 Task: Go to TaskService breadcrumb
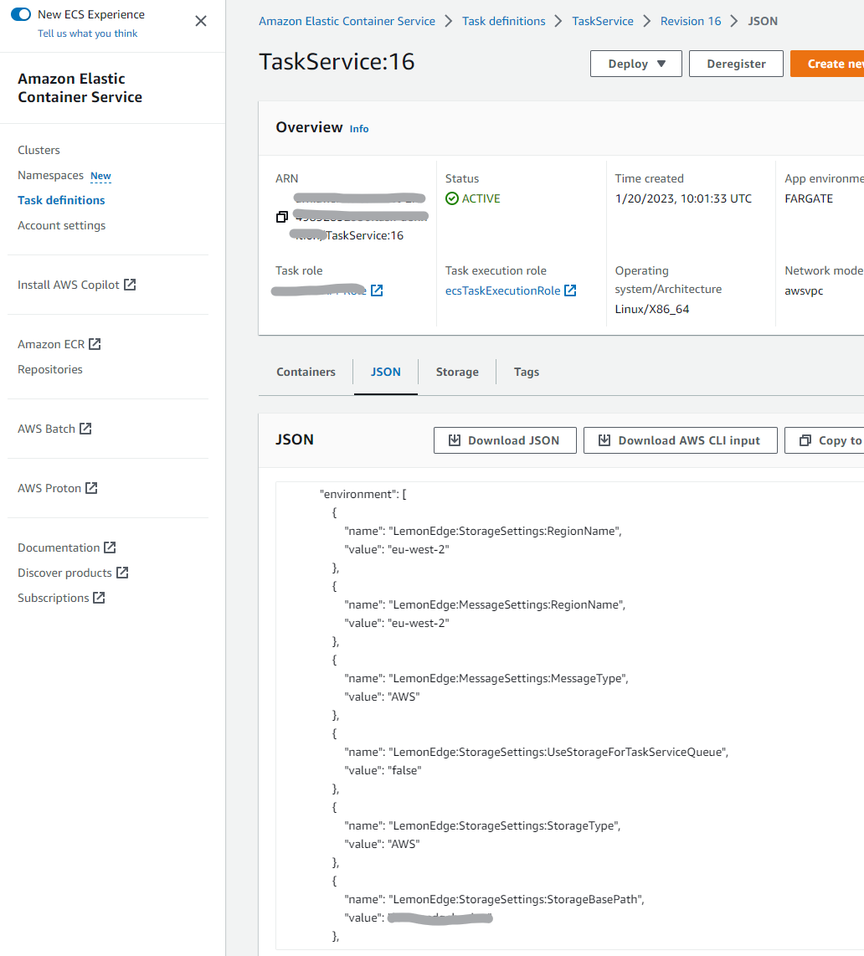603,21
